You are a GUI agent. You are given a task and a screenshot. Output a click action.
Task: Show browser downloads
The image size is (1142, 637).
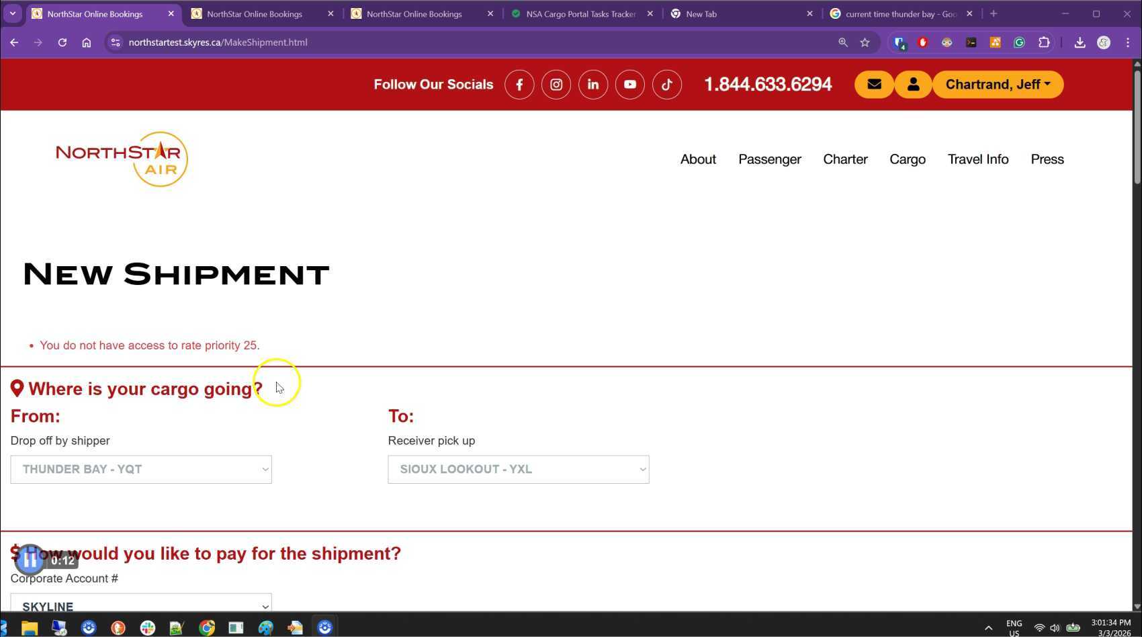click(x=1080, y=42)
